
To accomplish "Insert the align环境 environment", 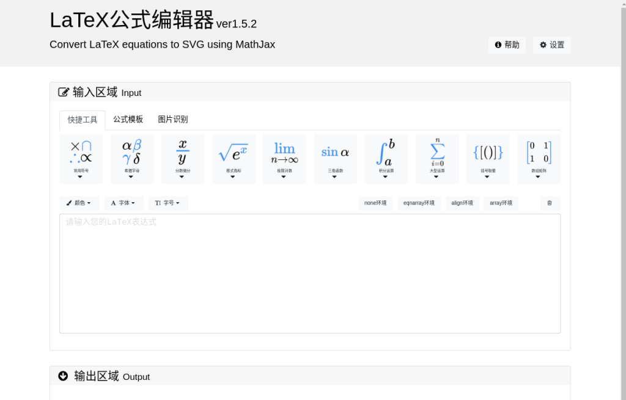I will pos(462,203).
